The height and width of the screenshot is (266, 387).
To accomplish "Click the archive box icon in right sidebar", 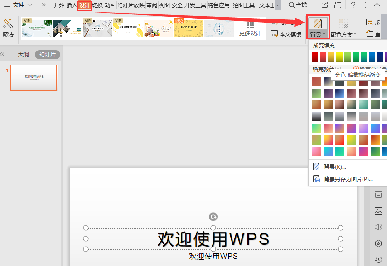I will pyautogui.click(x=378, y=195).
